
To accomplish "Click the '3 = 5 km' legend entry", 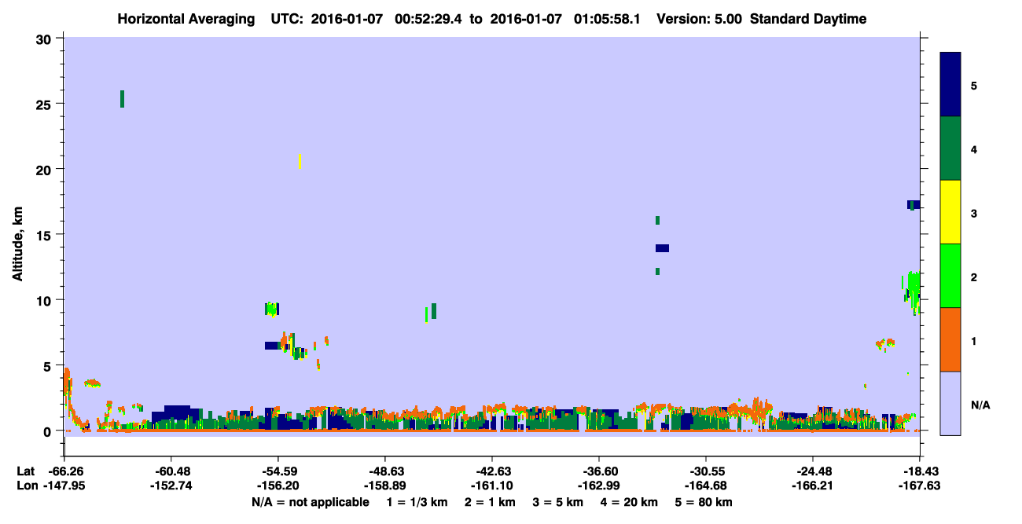I will [558, 502].
